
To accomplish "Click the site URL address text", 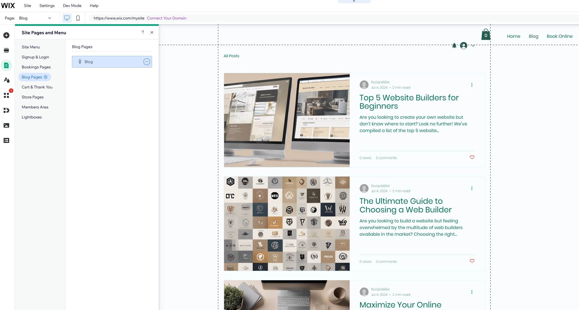I will click(x=119, y=18).
